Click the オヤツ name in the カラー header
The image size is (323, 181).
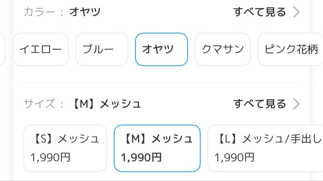tap(85, 12)
